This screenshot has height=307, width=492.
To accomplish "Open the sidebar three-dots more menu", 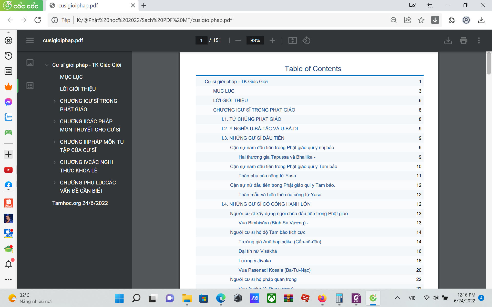I will point(8,279).
